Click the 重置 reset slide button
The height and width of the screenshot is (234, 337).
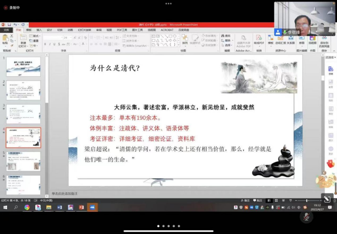click(x=34, y=41)
